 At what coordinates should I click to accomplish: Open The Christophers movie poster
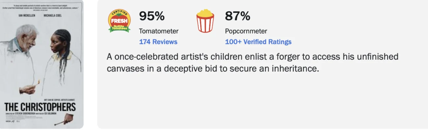tap(42, 65)
